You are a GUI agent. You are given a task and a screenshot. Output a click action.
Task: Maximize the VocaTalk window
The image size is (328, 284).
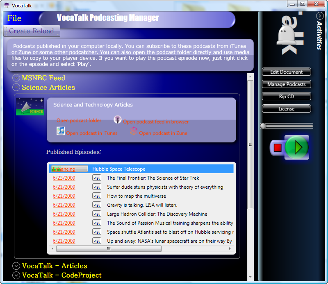point(303,4)
